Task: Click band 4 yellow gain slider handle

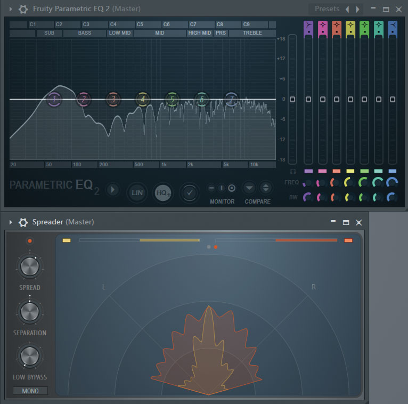Action: point(350,99)
